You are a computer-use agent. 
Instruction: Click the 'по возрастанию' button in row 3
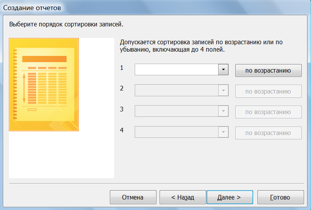pos(268,112)
